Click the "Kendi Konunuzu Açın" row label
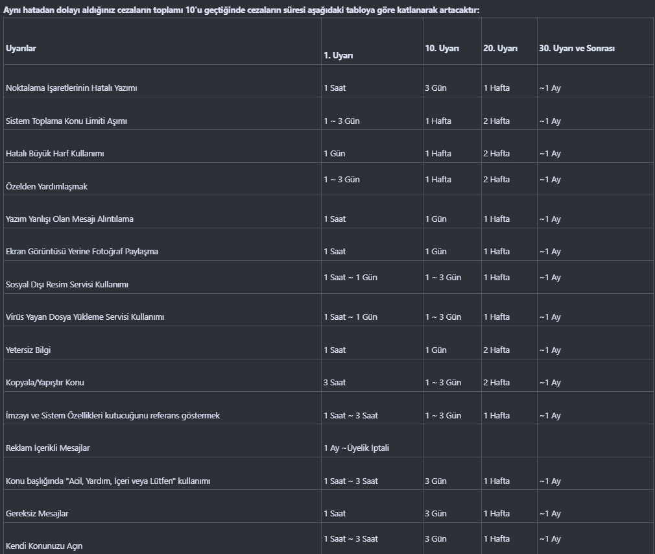This screenshot has width=655, height=554. click(x=44, y=546)
